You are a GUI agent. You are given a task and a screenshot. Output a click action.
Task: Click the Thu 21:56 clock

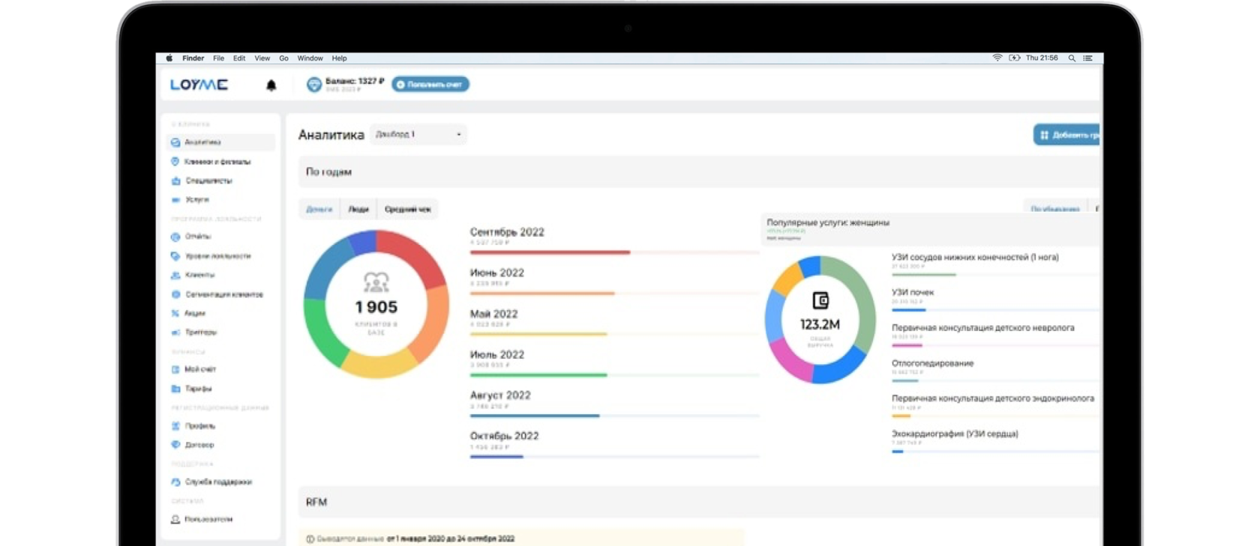point(1042,58)
